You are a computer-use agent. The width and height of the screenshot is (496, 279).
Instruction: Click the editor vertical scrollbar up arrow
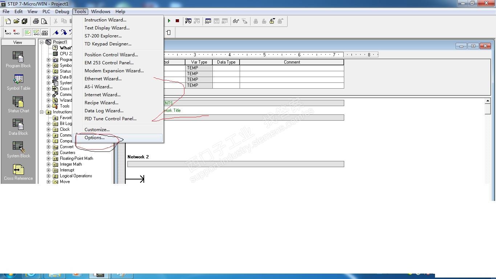[488, 101]
